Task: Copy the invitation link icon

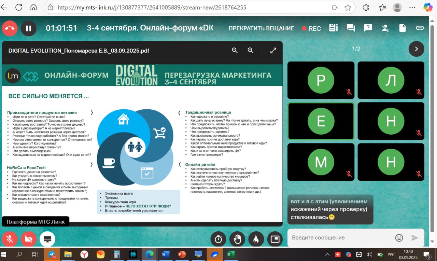Action: point(420,28)
